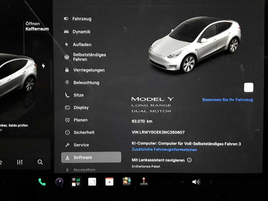Click the Model Y vehicle image
268x201 pixels.
pyautogui.click(x=195, y=45)
